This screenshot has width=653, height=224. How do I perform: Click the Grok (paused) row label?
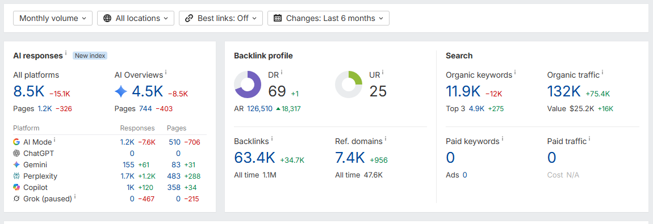pyautogui.click(x=48, y=198)
